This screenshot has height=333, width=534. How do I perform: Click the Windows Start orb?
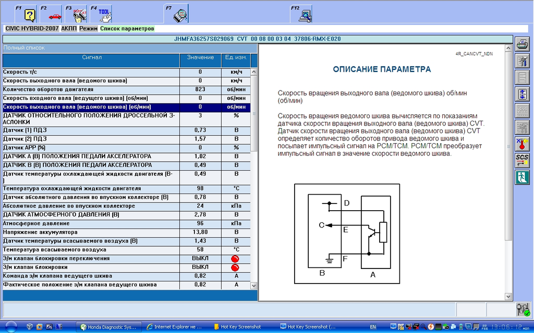point(11,327)
